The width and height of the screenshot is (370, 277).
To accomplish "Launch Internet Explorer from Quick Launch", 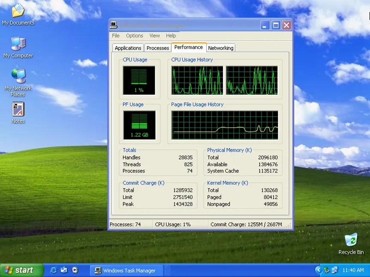I will pos(53,270).
